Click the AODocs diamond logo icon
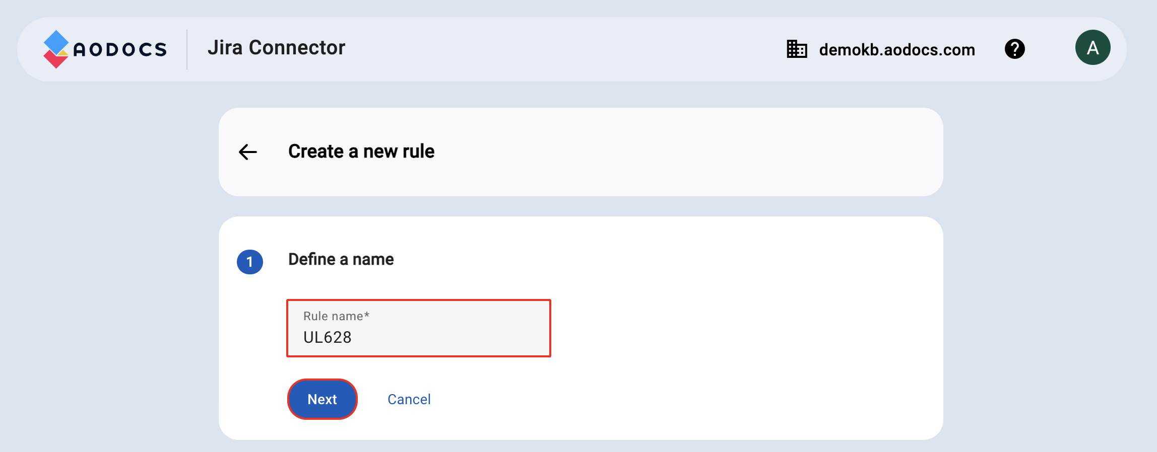Screen dimensions: 1157x452 click(55, 49)
